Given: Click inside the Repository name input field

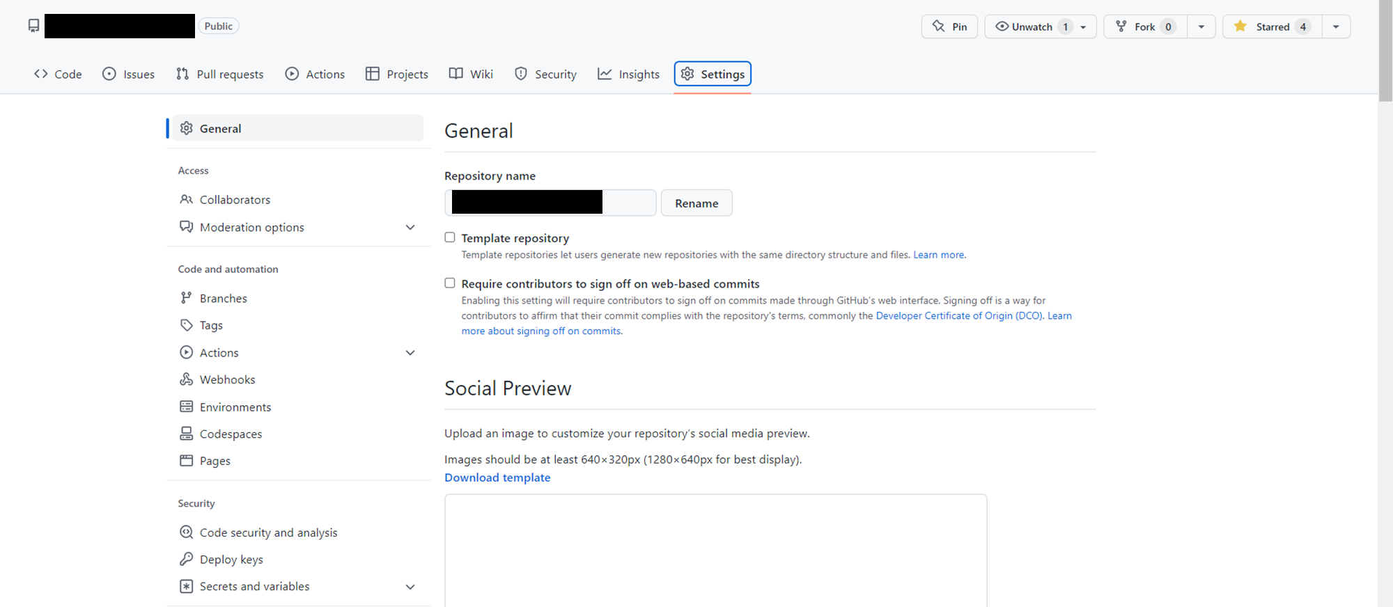Looking at the screenshot, I should (550, 203).
